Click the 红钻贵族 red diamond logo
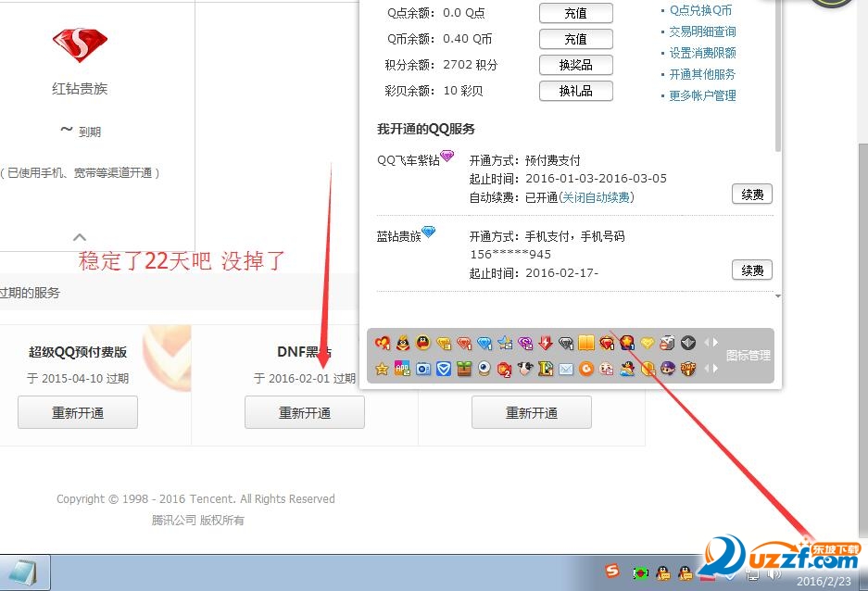This screenshot has height=591, width=868. click(79, 43)
